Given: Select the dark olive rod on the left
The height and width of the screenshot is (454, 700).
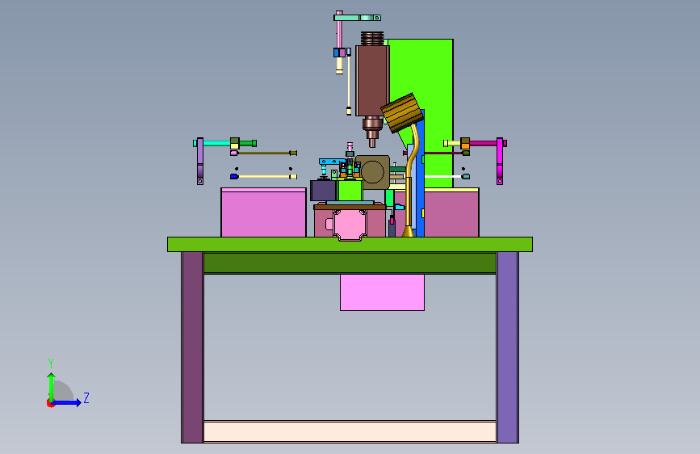Looking at the screenshot, I should point(264,153).
